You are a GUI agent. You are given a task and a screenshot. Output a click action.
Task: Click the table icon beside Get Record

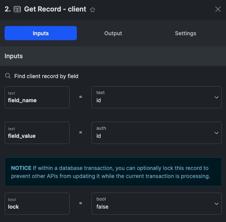17,9
